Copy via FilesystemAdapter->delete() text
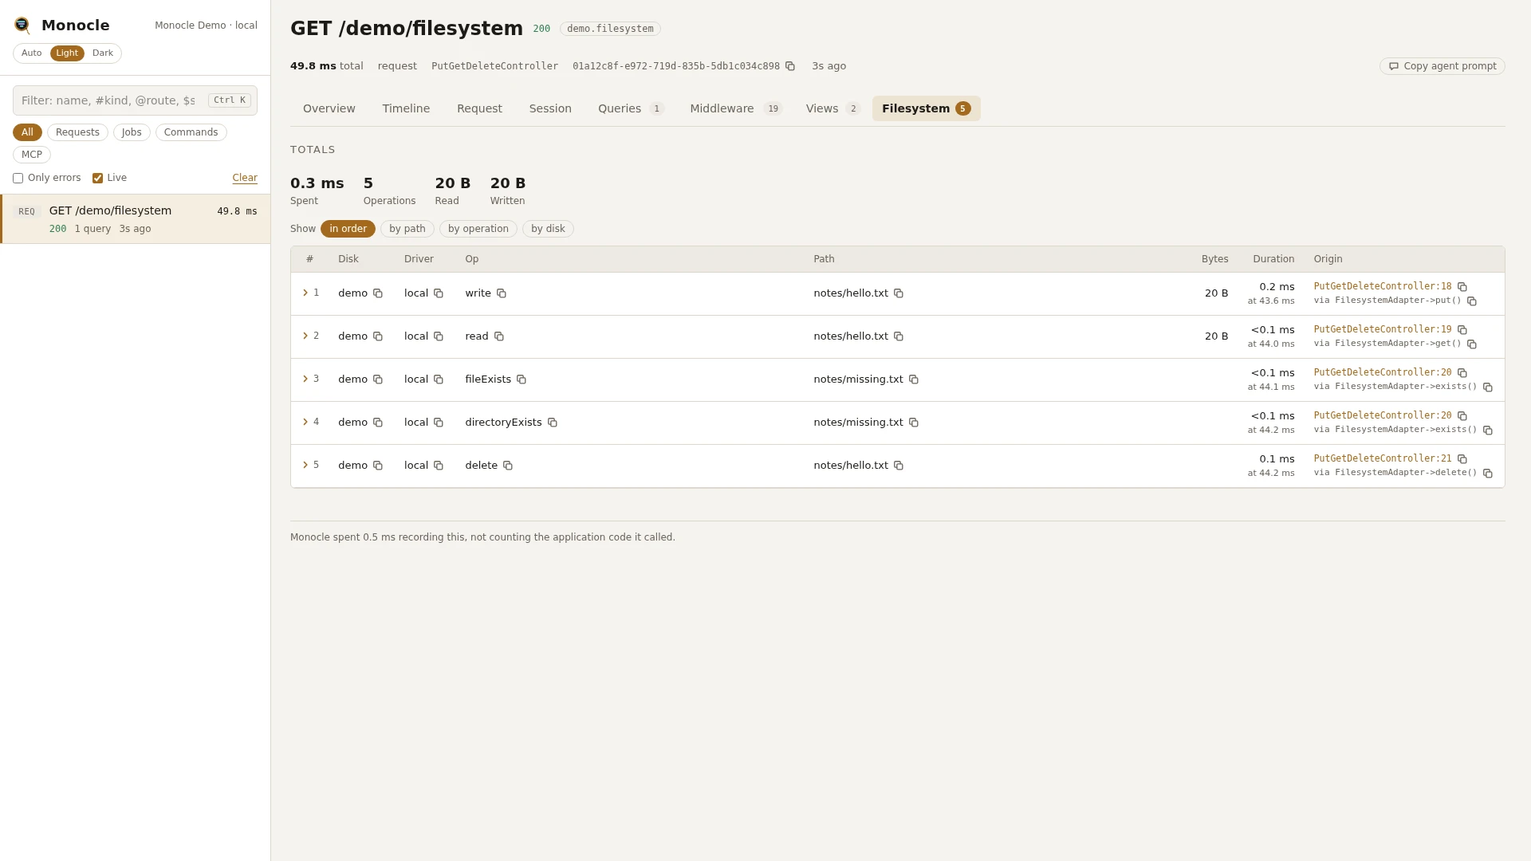Image resolution: width=1531 pixels, height=861 pixels. coord(1488,474)
